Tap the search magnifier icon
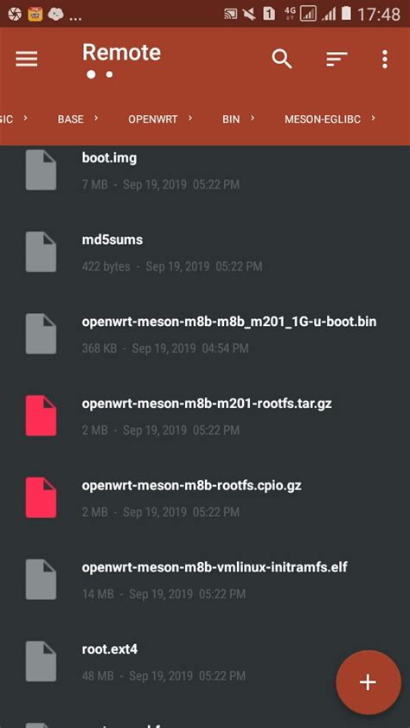The image size is (410, 728). point(282,59)
